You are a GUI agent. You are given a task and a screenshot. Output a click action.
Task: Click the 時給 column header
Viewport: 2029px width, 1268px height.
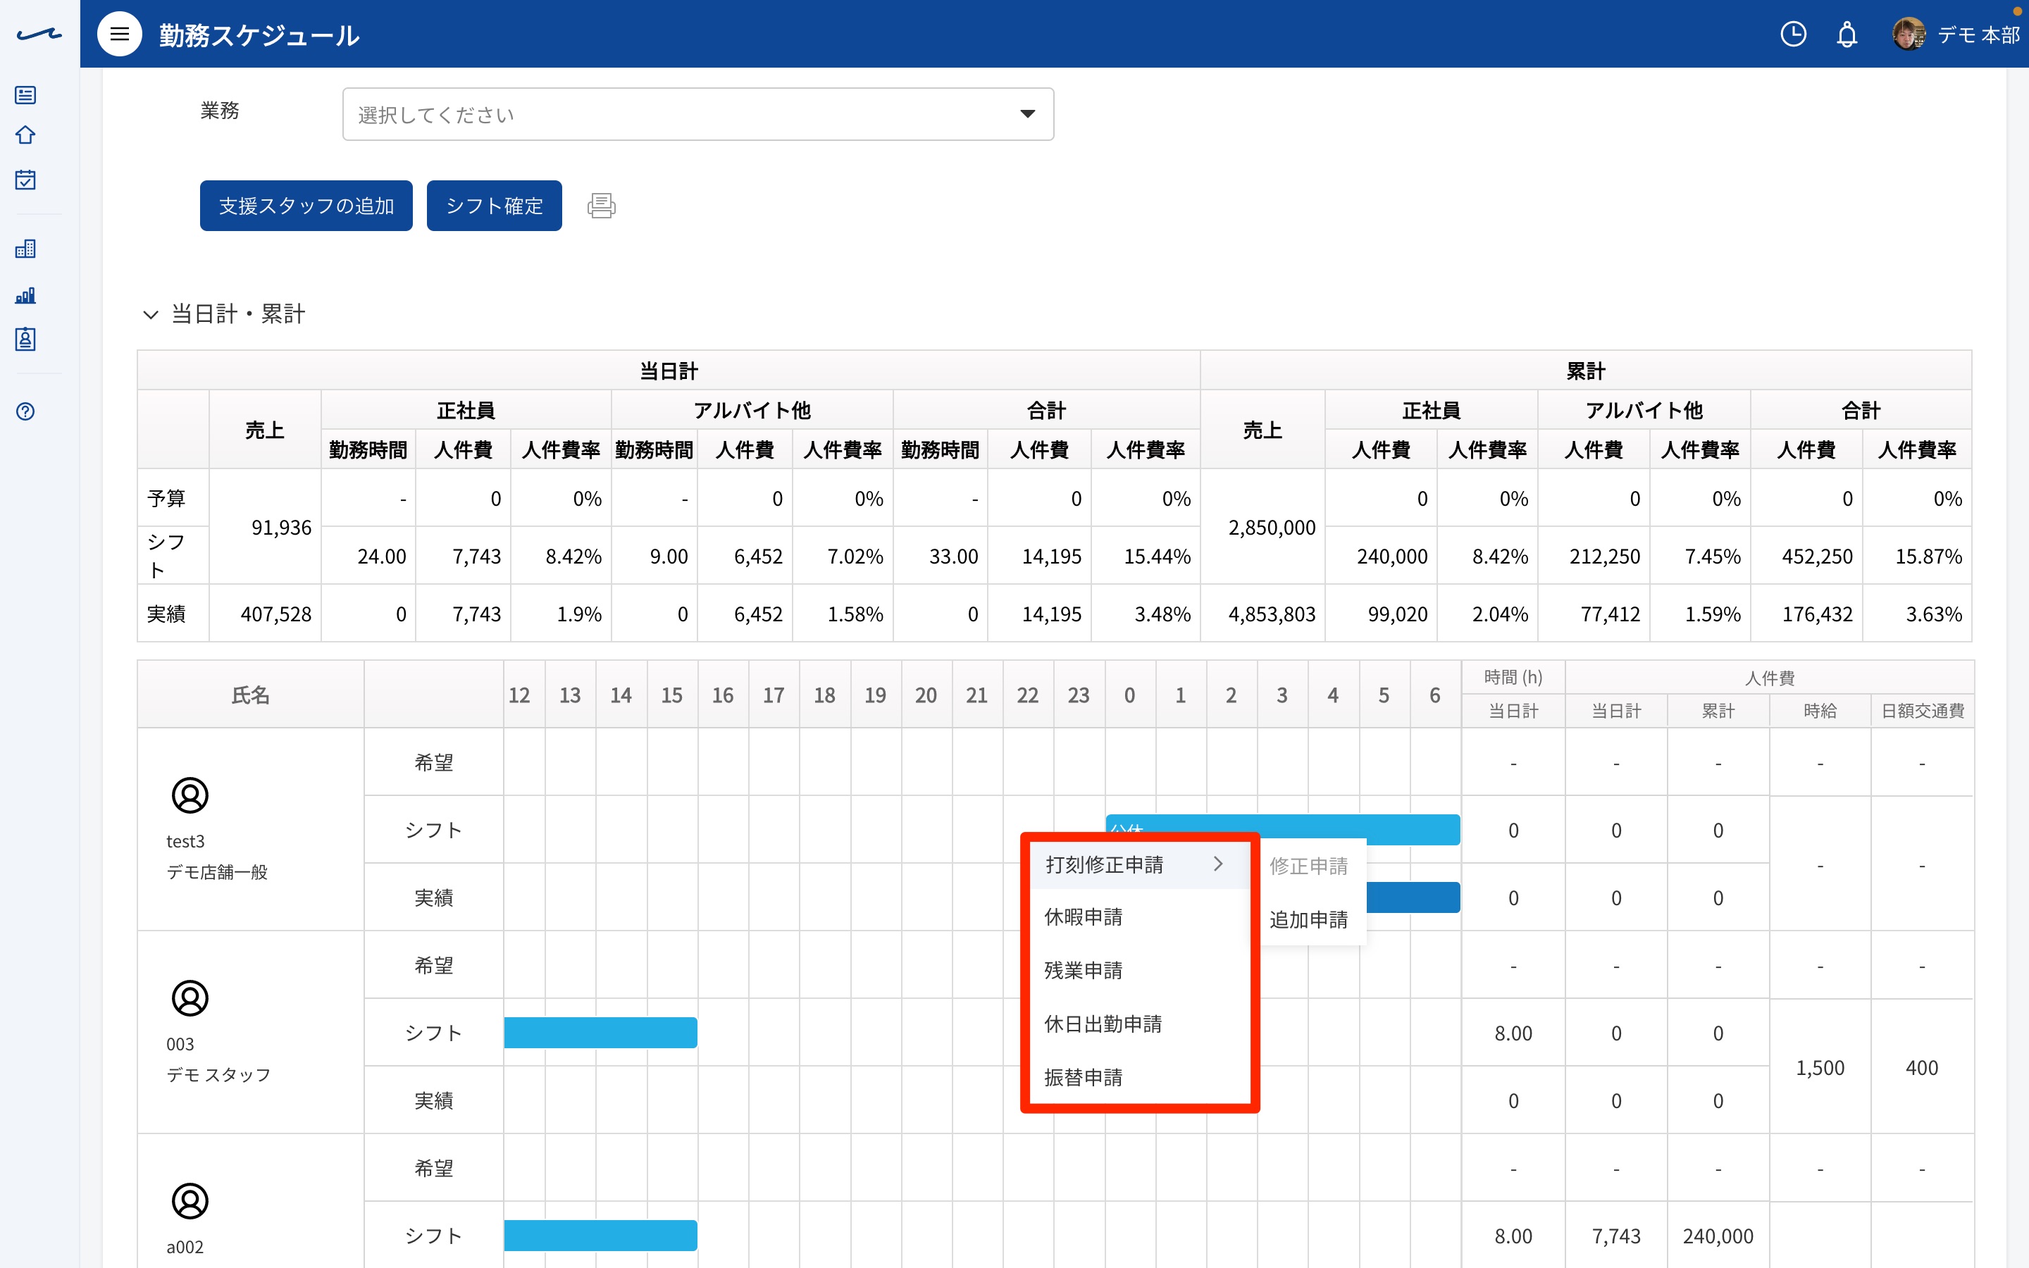click(x=1819, y=711)
